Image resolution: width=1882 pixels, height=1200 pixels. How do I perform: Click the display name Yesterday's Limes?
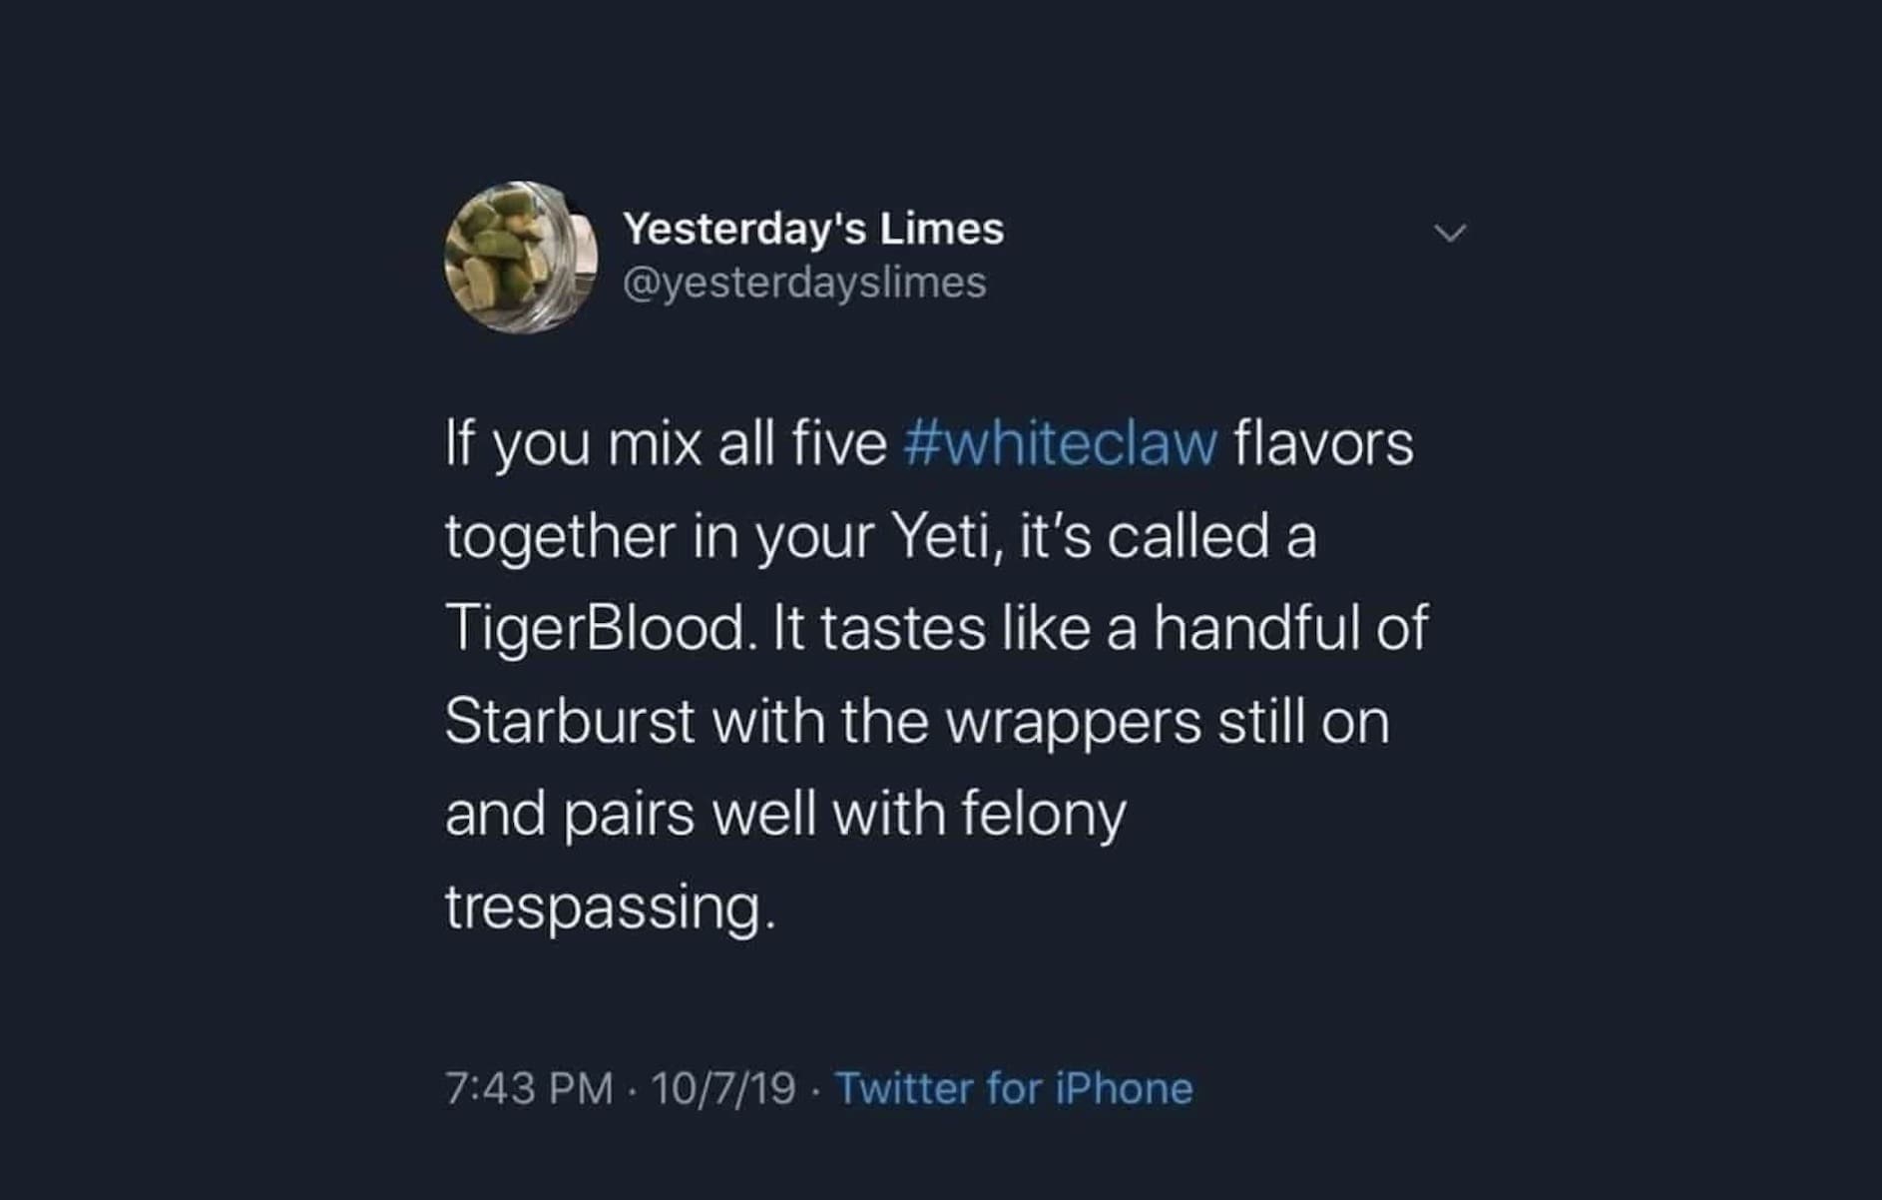[813, 229]
